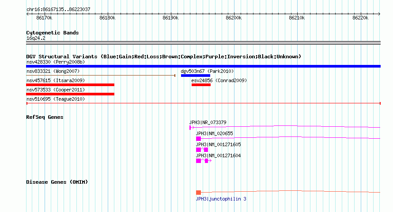The height and width of the screenshot is (212, 393).
Task: Open JPH3|NM_001271605 transcript label
Action: (218, 144)
